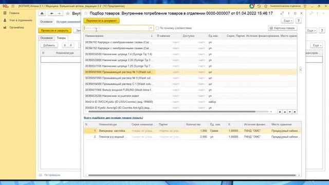Go to the home page icon

tap(42, 14)
